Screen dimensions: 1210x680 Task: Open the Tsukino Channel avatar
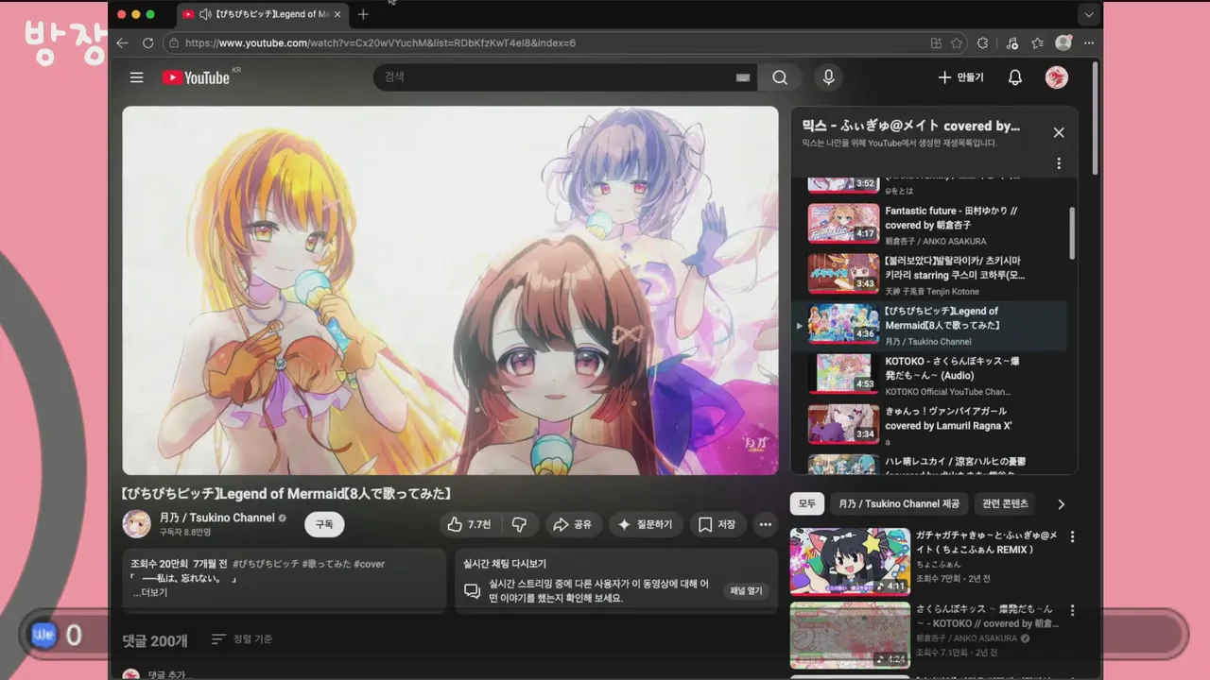(137, 523)
